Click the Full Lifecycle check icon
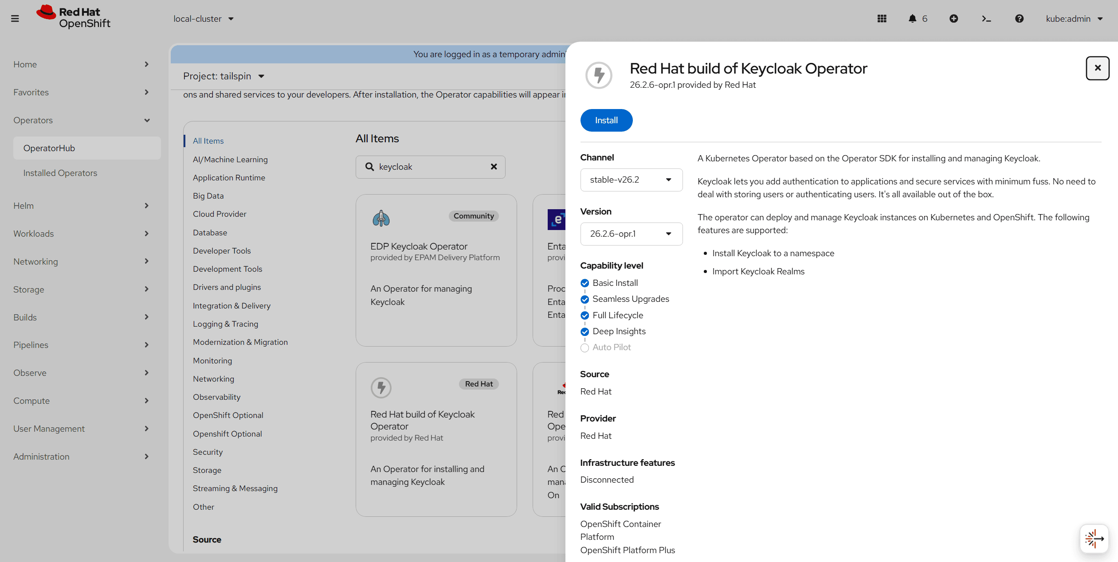1118x562 pixels. click(584, 316)
